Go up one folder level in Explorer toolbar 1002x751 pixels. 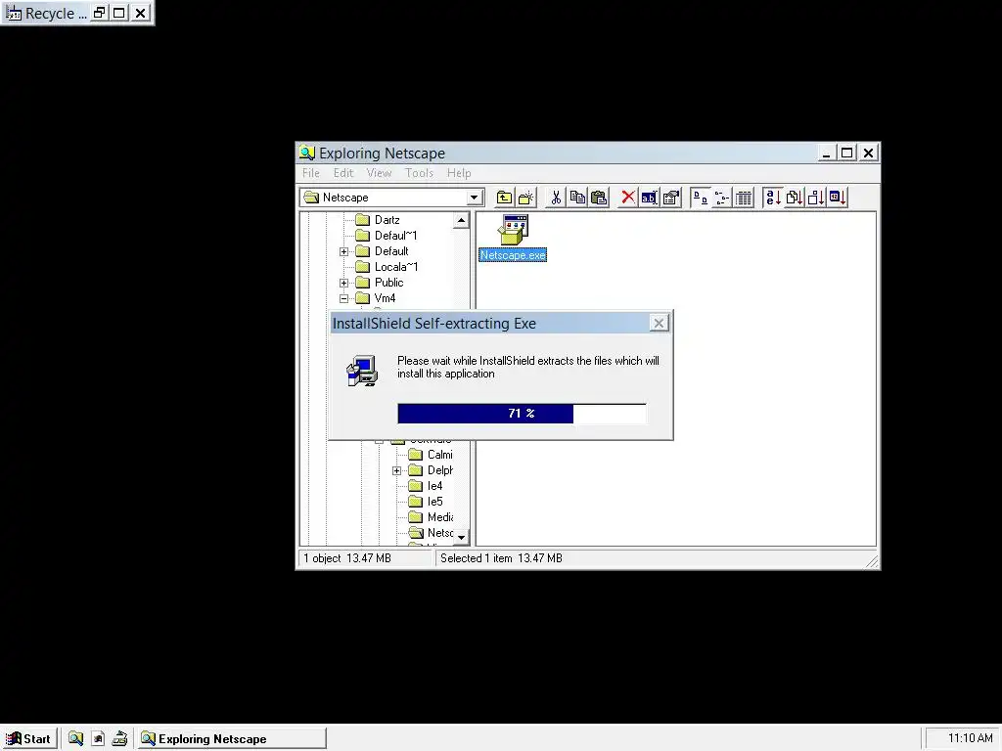click(x=504, y=198)
